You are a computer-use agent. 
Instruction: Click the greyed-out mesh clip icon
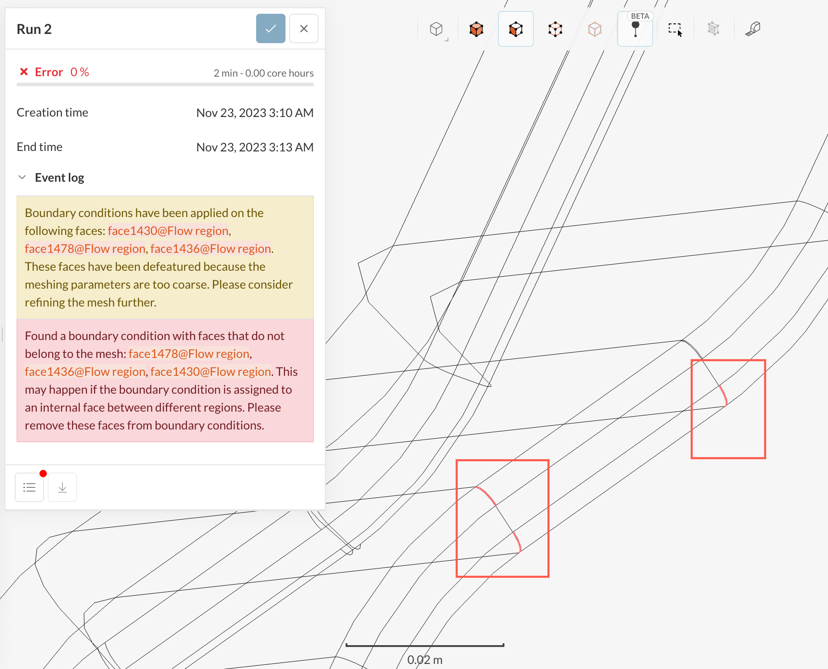[x=713, y=29]
